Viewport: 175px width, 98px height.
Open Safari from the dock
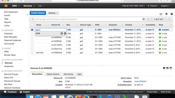click(38, 97)
